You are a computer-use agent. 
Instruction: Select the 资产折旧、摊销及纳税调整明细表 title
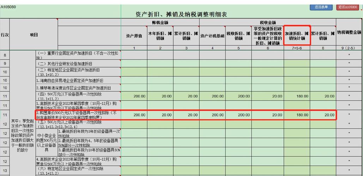click(181, 15)
